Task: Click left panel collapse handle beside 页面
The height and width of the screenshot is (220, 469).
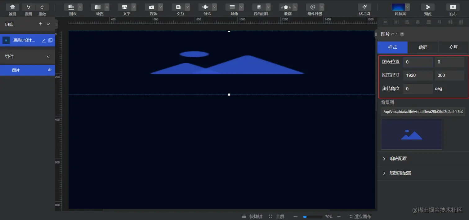Action: tap(56, 24)
